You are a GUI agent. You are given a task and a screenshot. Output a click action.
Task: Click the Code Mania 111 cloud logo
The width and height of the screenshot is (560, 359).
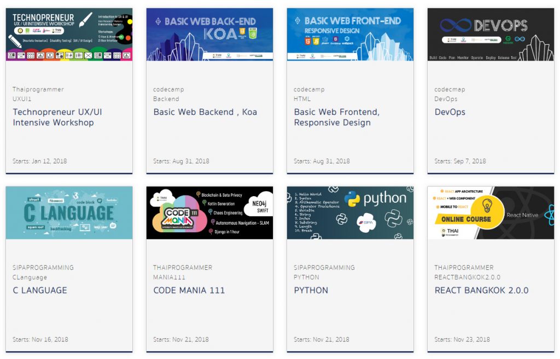click(x=179, y=216)
